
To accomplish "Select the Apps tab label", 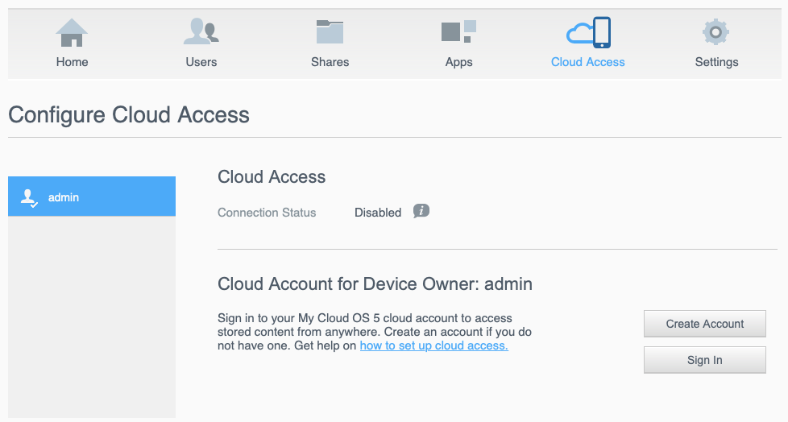I will [x=458, y=62].
